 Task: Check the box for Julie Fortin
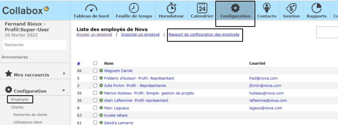click(x=95, y=85)
